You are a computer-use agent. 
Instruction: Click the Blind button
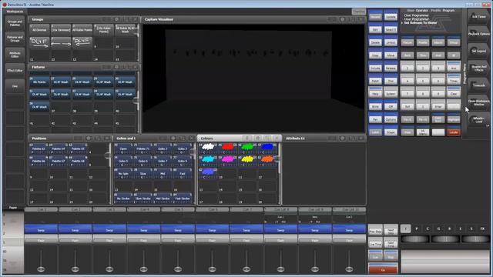(x=375, y=107)
